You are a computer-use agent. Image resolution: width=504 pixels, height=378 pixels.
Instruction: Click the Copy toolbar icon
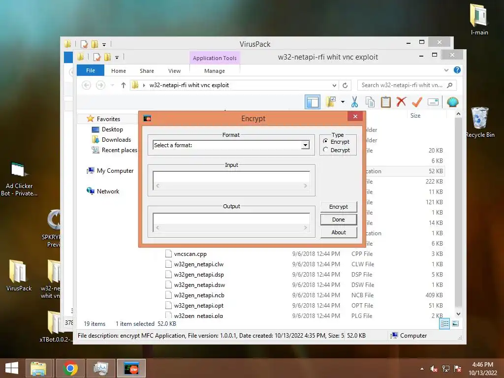point(370,102)
